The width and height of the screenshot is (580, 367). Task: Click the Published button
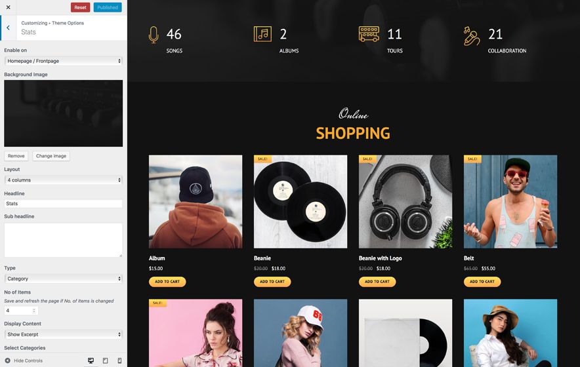coord(108,7)
